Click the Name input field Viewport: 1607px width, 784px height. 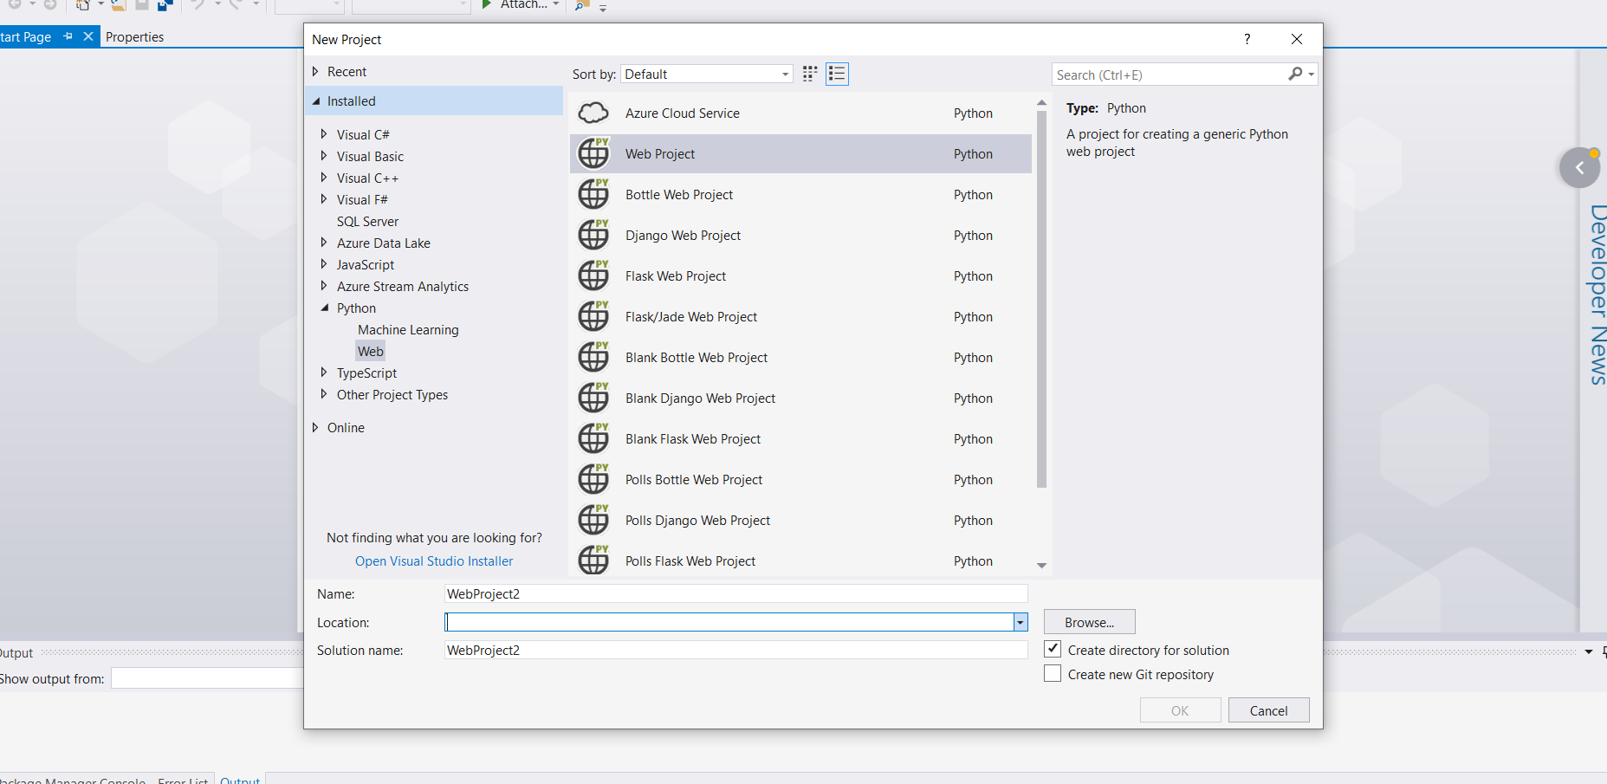click(735, 593)
